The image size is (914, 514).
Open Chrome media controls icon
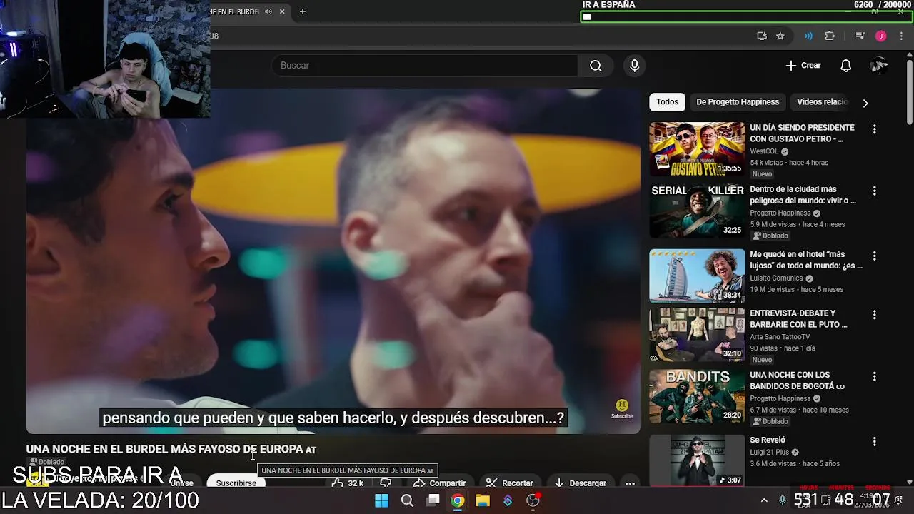click(860, 36)
